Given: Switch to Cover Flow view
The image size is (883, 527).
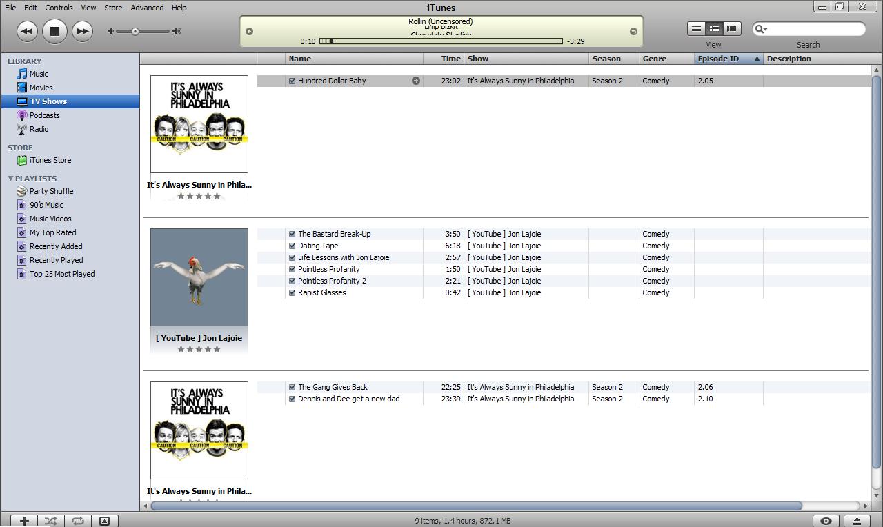Looking at the screenshot, I should (732, 29).
